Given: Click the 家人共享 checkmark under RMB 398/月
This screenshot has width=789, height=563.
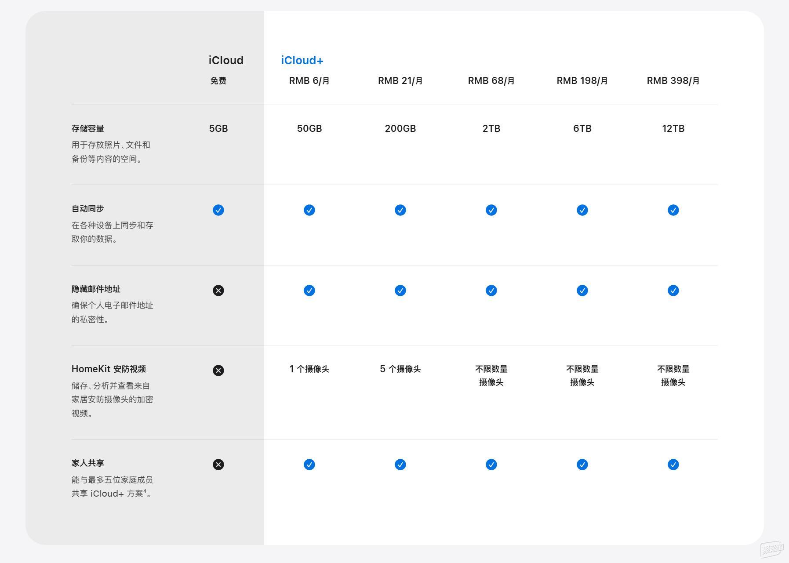Looking at the screenshot, I should click(x=673, y=465).
